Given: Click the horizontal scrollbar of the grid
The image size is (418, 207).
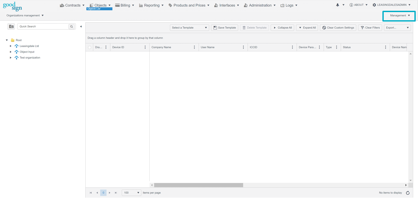Looking at the screenshot, I should pos(199,185).
